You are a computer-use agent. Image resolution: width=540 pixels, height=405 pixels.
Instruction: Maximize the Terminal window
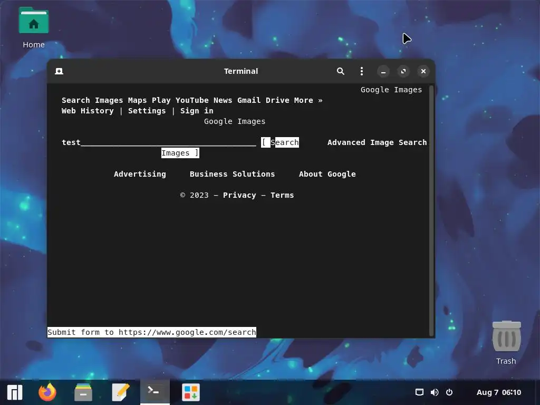tap(403, 71)
